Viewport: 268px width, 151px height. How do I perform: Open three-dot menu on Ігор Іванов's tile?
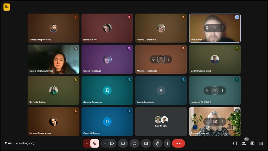click(222, 28)
